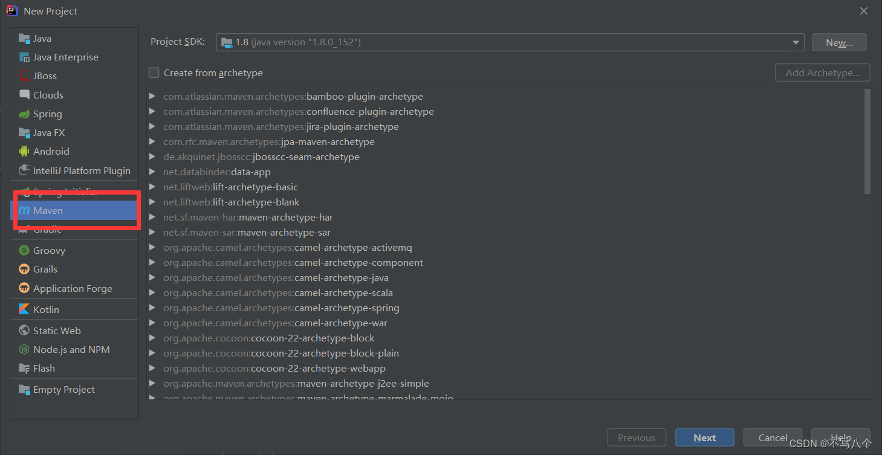The width and height of the screenshot is (882, 455).
Task: Click the Add Archetype... button
Action: [x=823, y=73]
